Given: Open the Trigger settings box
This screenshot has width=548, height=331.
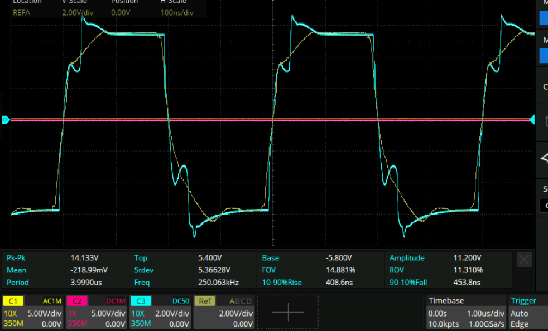Looking at the screenshot, I should [x=527, y=312].
